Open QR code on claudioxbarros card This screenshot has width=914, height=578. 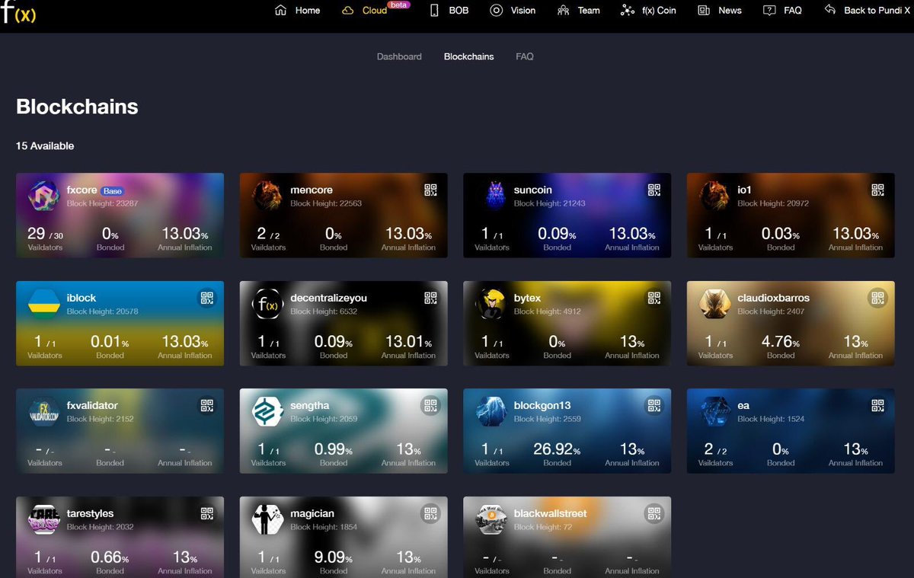pyautogui.click(x=877, y=298)
